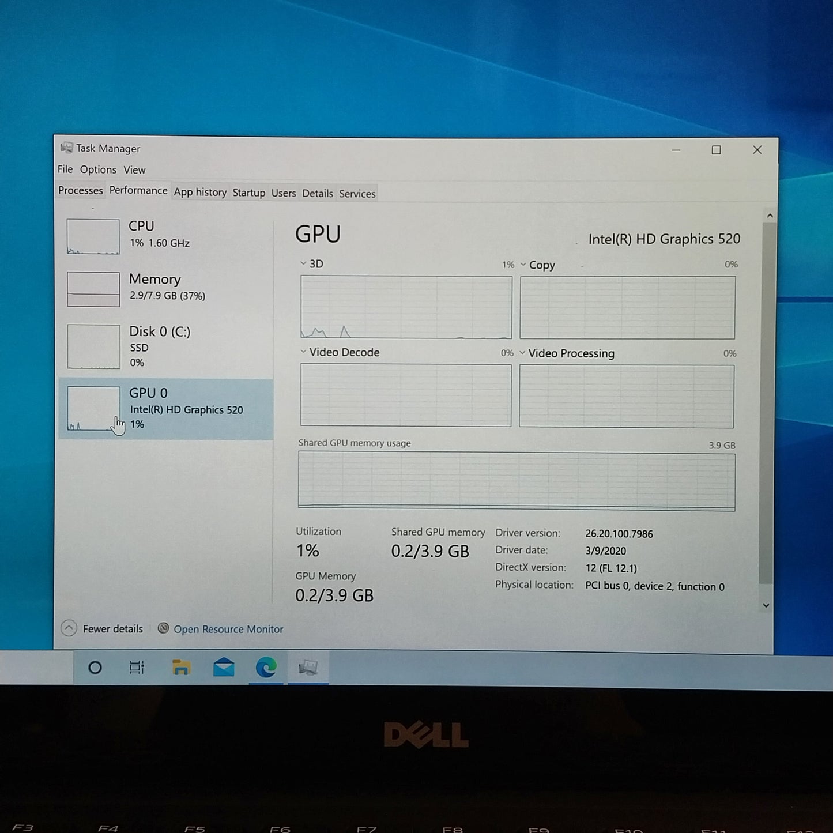Click the 3D usage graph
Image resolution: width=833 pixels, height=833 pixels.
pyautogui.click(x=406, y=307)
